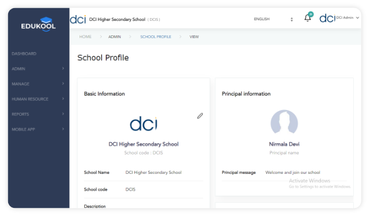Click the 'Principal message' label
The image size is (369, 216).
239,173
